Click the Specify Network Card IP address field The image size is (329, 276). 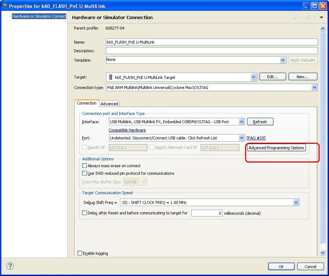220,148
